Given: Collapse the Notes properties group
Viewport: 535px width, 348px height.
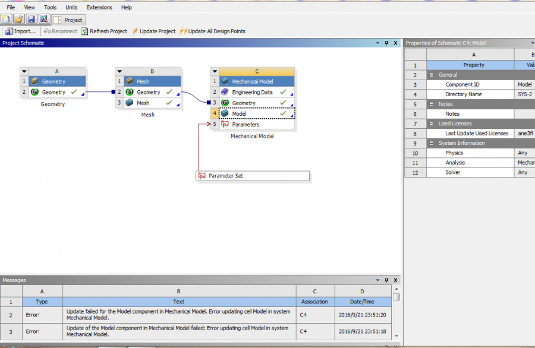Looking at the screenshot, I should click(432, 104).
